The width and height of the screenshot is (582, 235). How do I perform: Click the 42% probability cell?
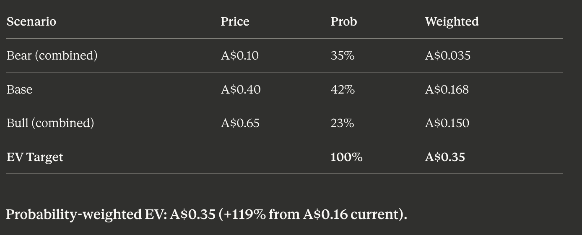point(342,89)
